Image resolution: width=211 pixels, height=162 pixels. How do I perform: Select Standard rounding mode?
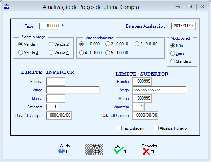coord(172,61)
